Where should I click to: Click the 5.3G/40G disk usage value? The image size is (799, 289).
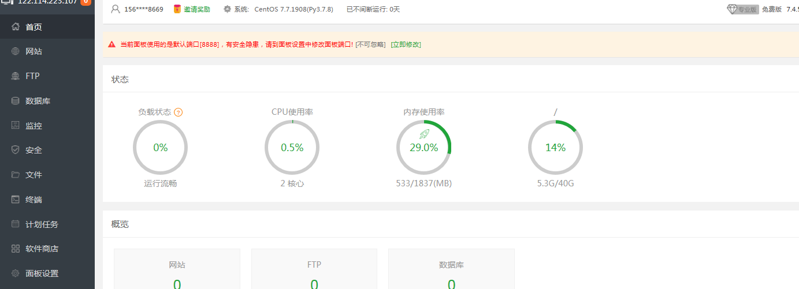[556, 183]
